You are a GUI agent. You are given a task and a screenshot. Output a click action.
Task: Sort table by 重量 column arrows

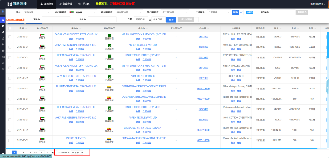[x=315, y=29]
